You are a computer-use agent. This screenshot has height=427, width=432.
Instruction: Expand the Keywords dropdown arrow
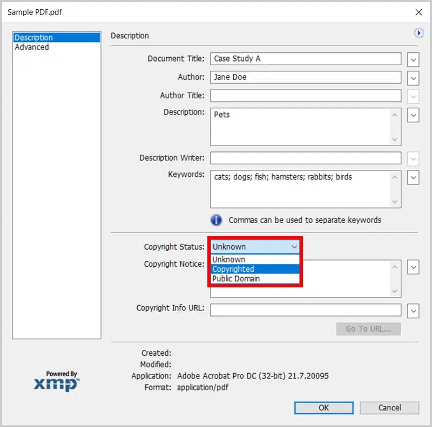[413, 177]
